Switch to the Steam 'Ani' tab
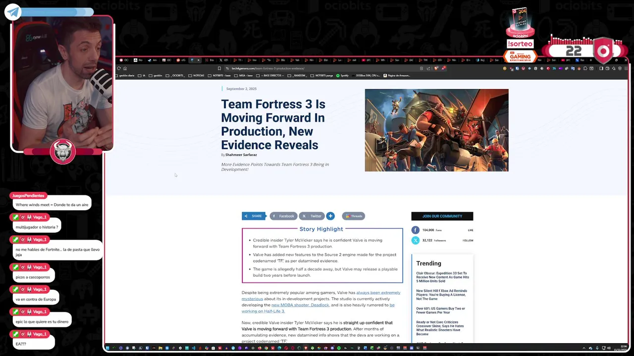 [153, 60]
